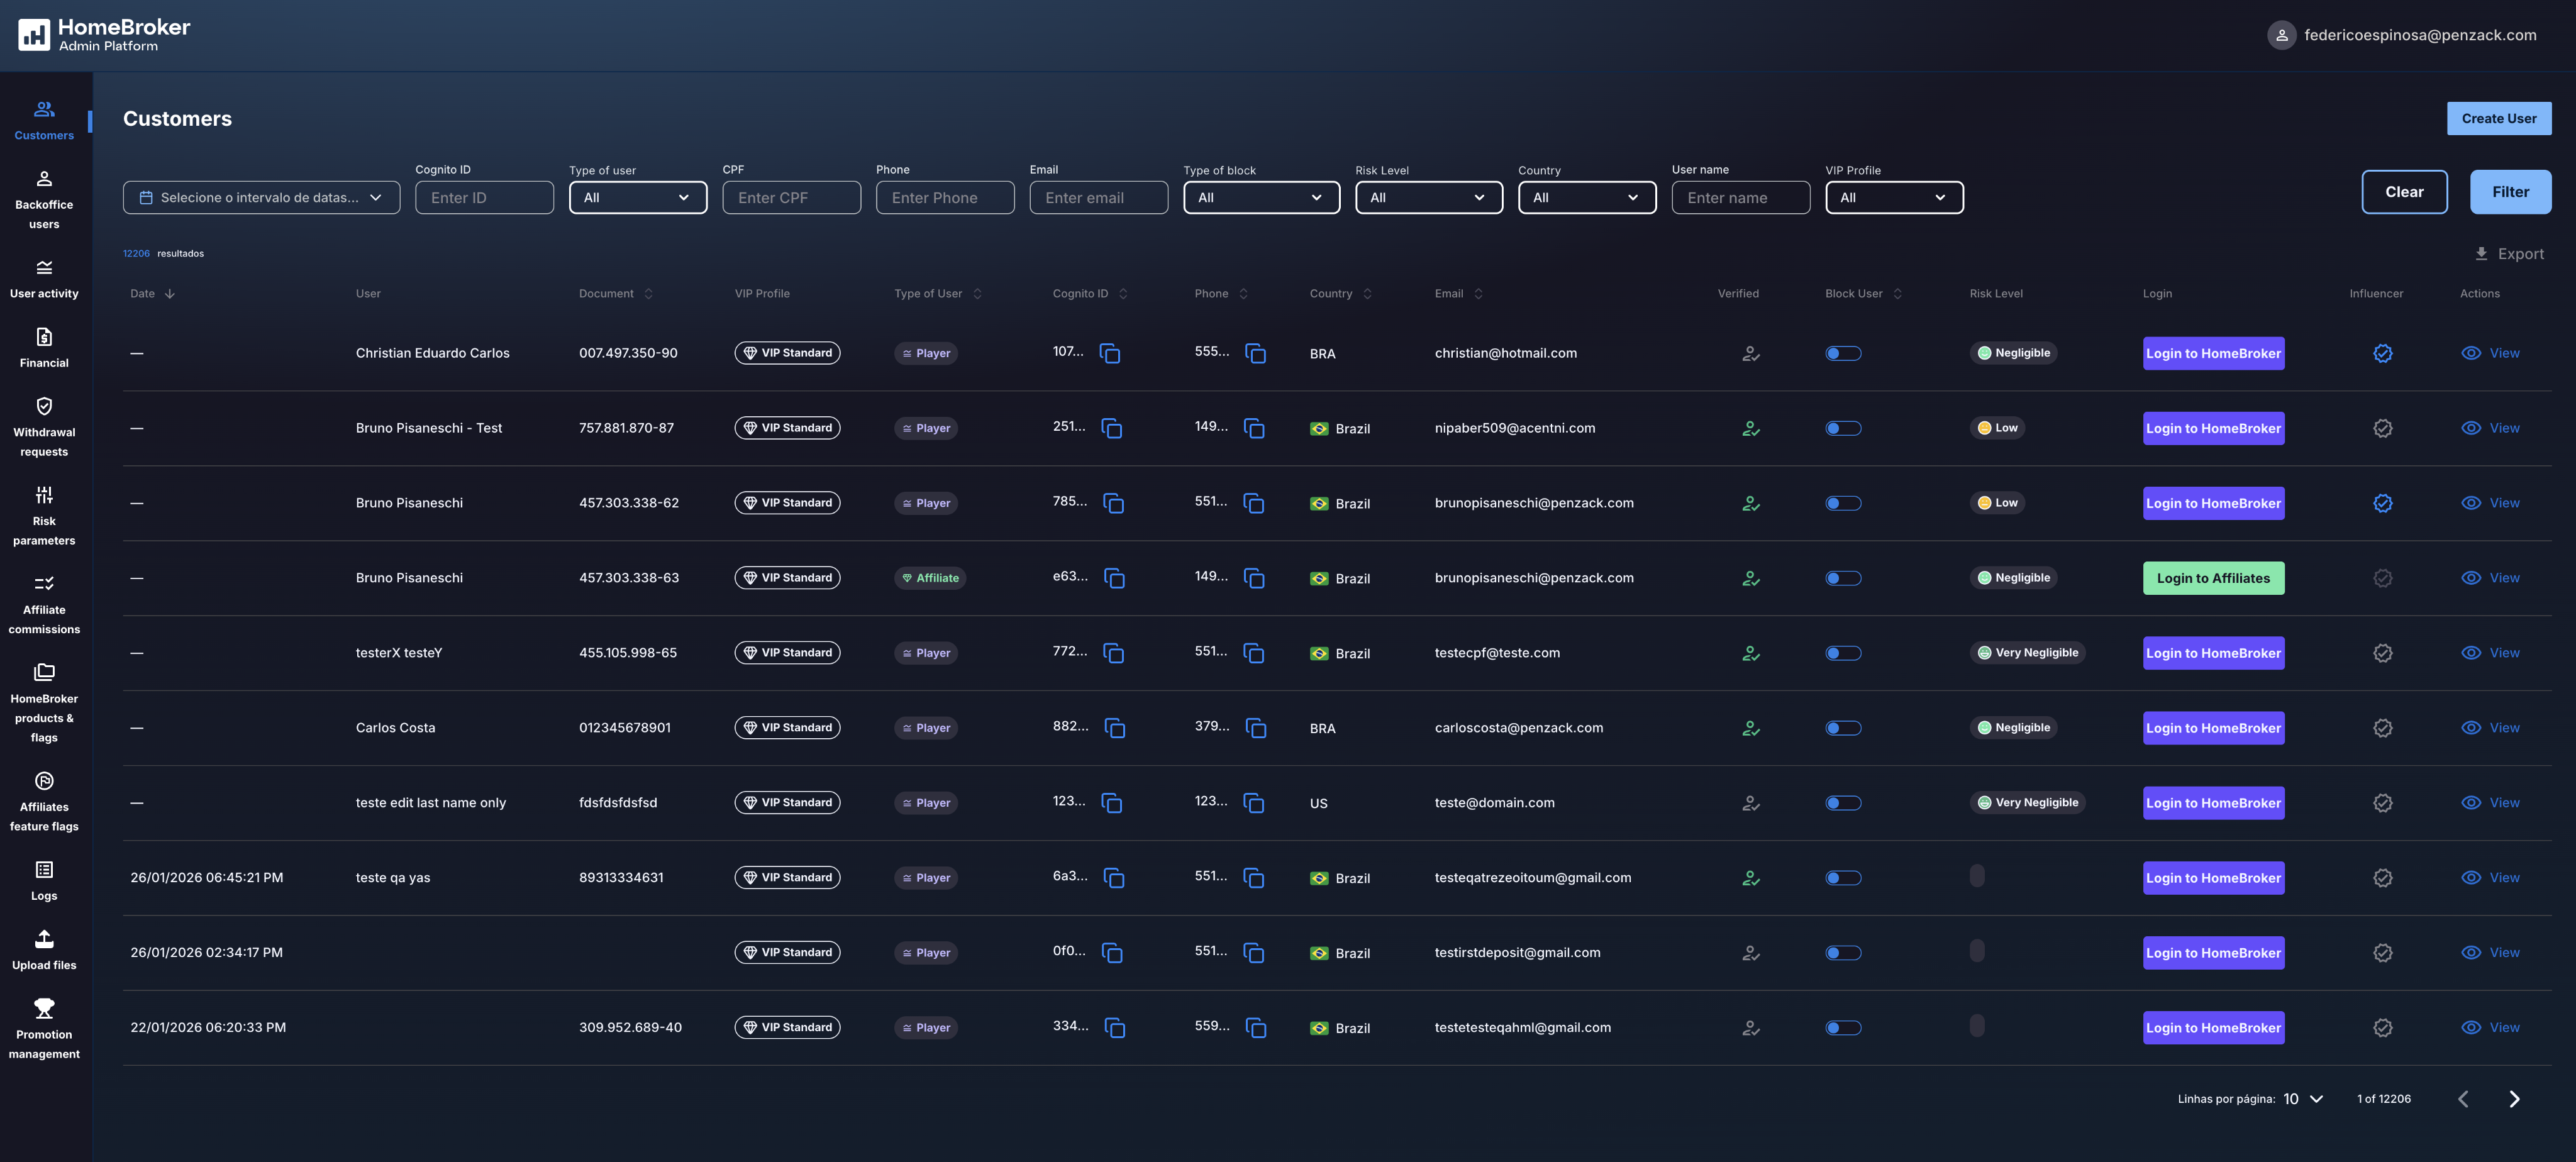Open user account avatar icon in header

pos(2281,36)
